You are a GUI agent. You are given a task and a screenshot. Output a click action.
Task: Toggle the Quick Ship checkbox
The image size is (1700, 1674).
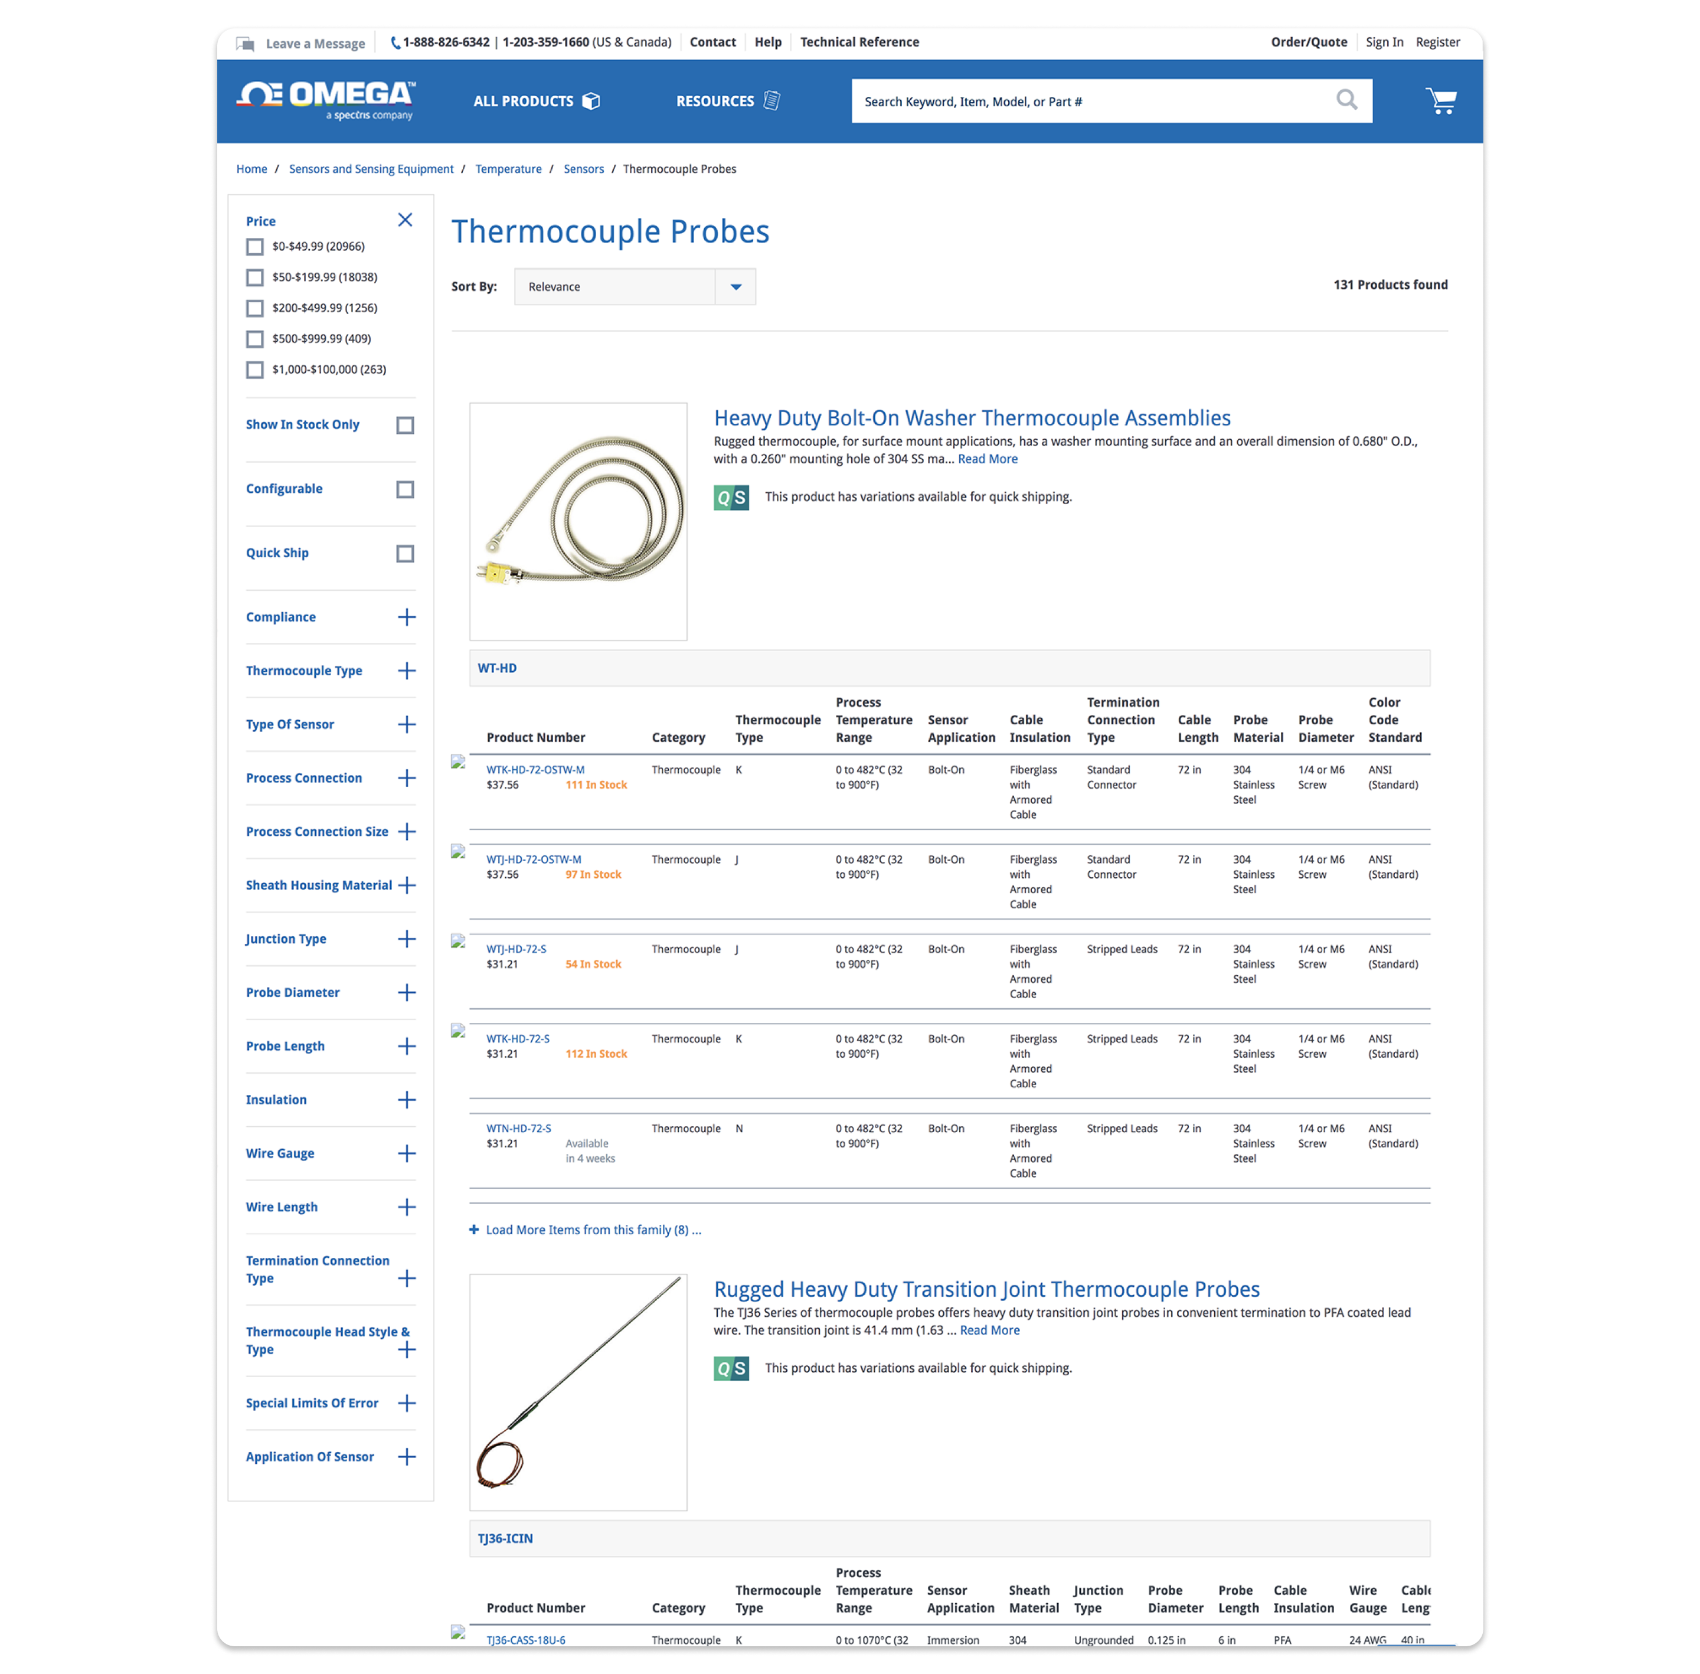pyautogui.click(x=405, y=554)
